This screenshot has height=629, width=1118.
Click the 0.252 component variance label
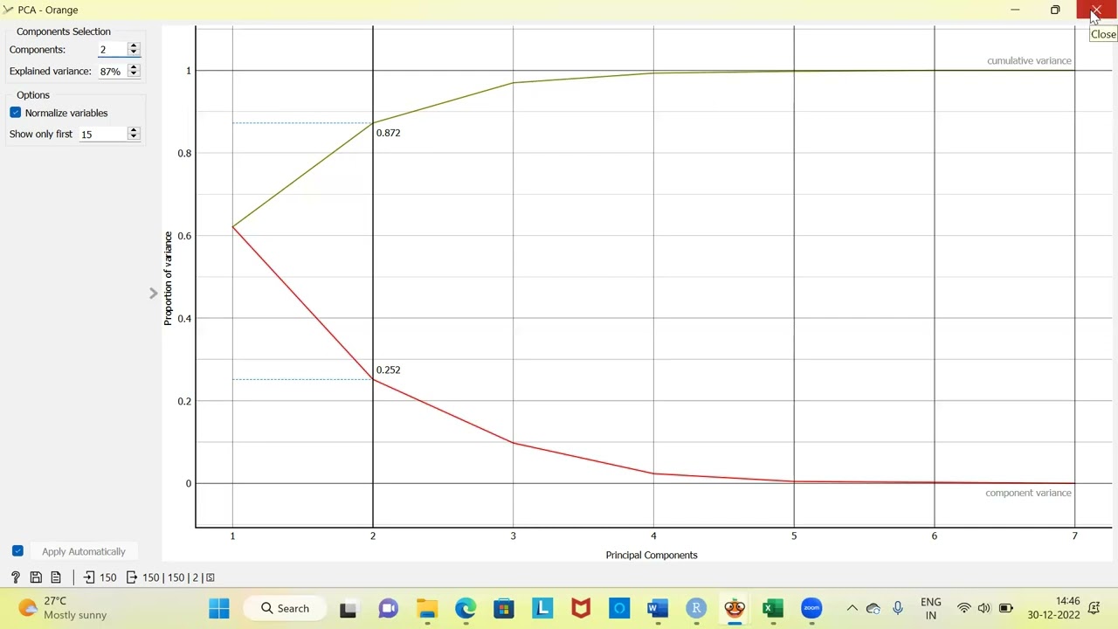coord(388,370)
